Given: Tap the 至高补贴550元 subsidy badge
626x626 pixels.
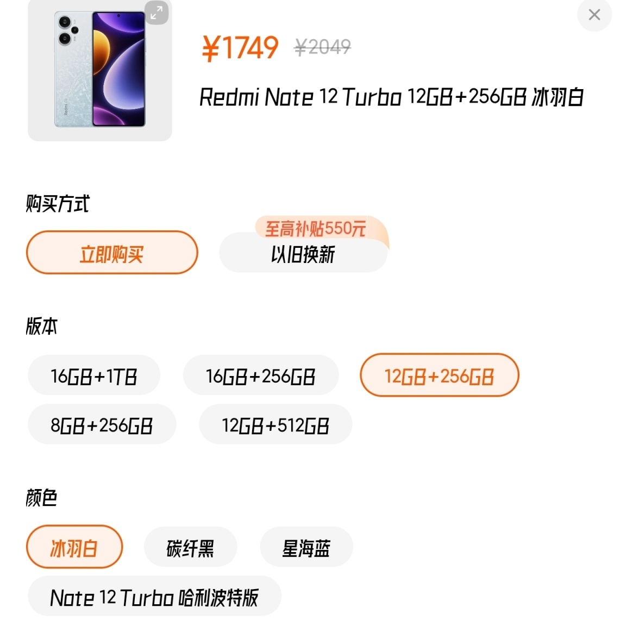Looking at the screenshot, I should tap(316, 228).
